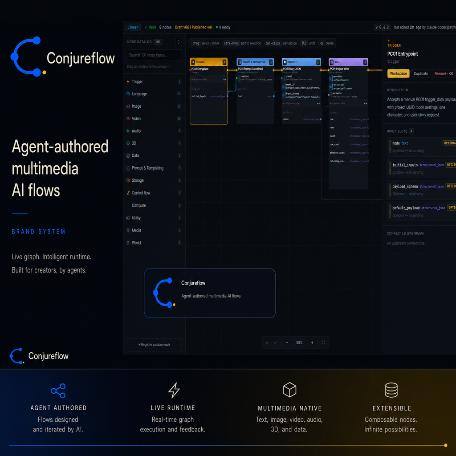Click the large Conjureflow logo mark
Screen dimensions: 456x456
(28, 57)
